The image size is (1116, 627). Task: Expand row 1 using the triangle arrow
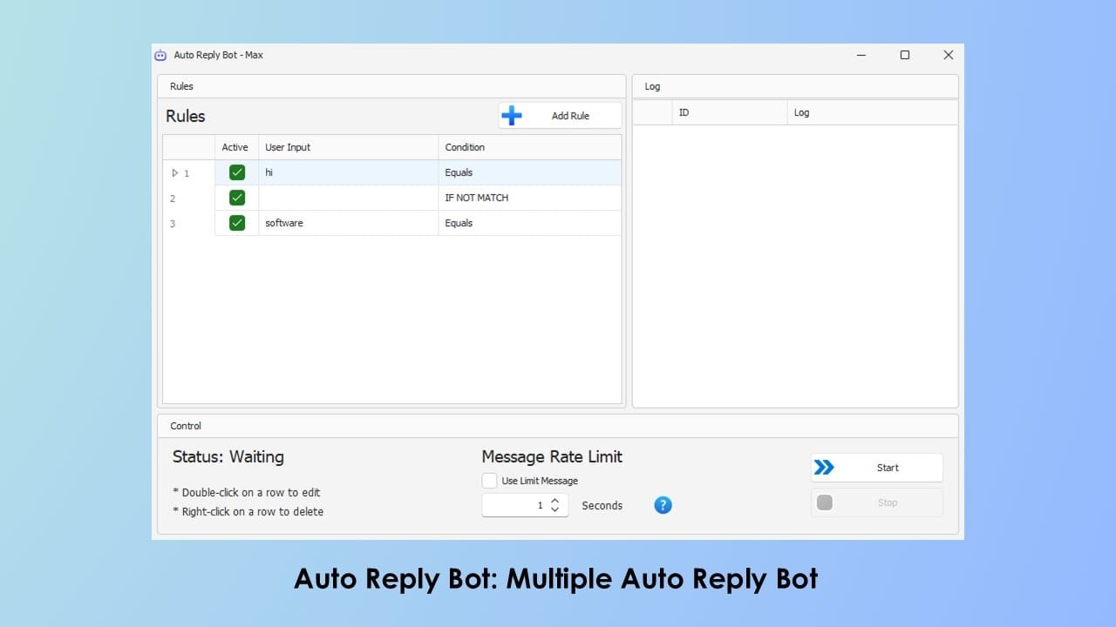[x=174, y=172]
